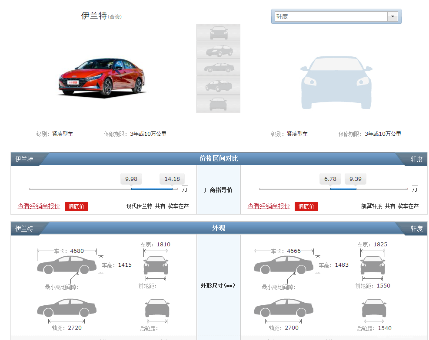
Task: Click 后轮距: 1540 dimension text
Action: 374,328
